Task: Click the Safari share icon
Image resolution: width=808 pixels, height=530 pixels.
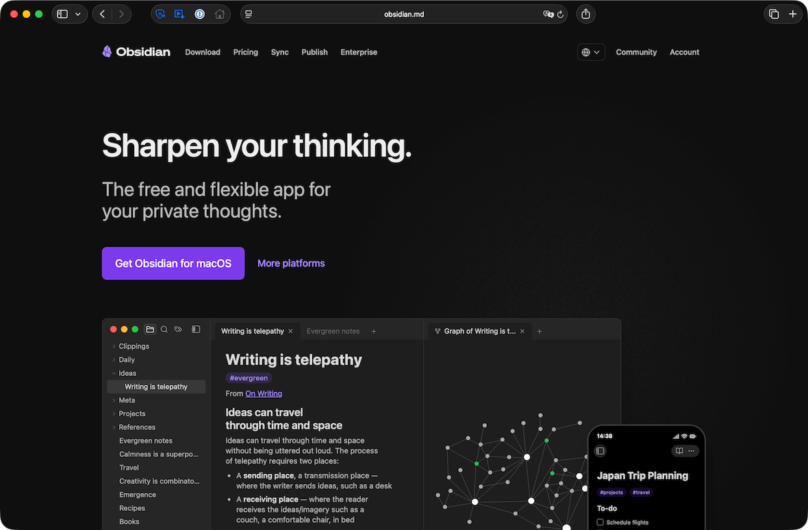Action: click(585, 14)
